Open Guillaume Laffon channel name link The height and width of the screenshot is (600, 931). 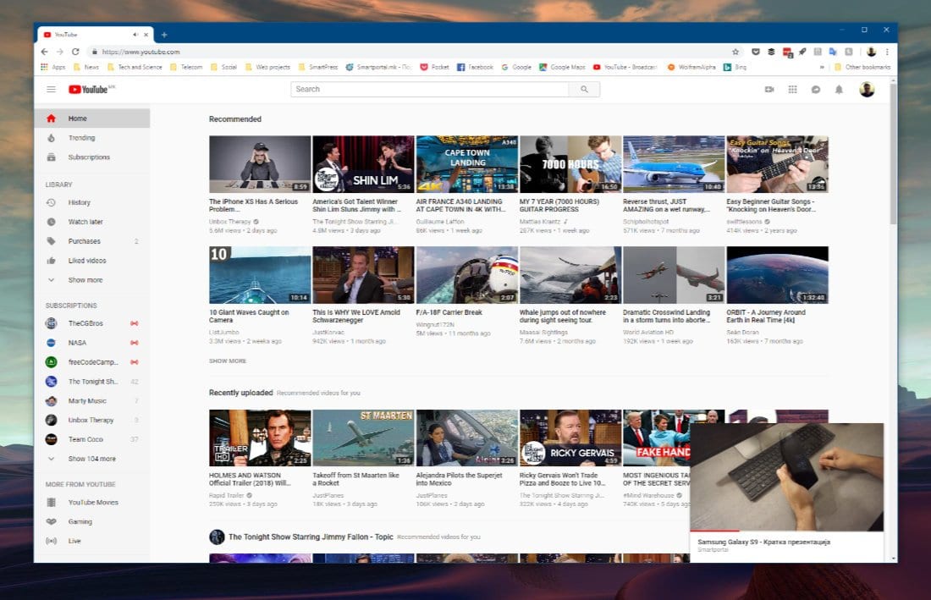coord(440,222)
